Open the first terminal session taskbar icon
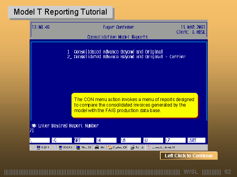Viewport: 237px width, 177px height. pyautogui.click(x=43, y=147)
